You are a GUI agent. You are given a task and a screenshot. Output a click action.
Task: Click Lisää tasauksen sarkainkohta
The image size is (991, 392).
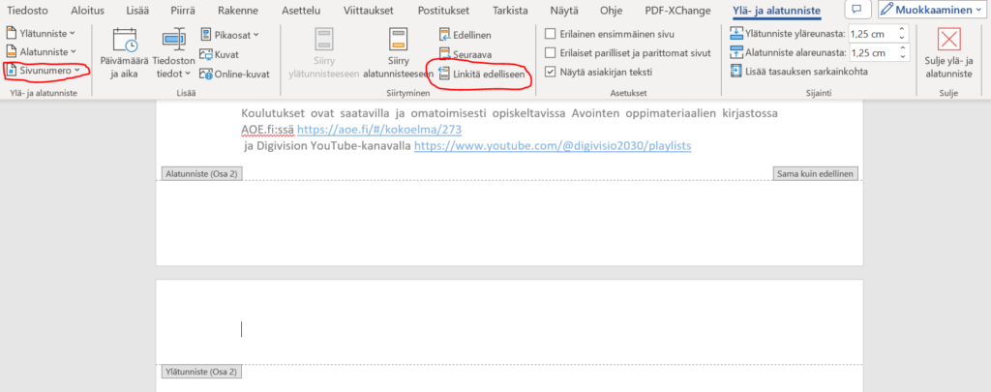click(798, 72)
